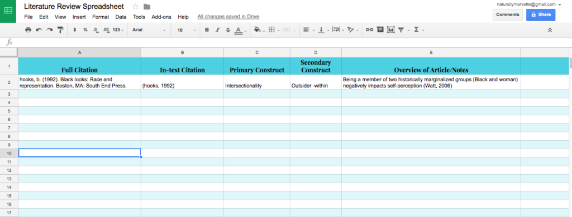572x217 pixels.
Task: Undo the last action
Action: click(39, 30)
